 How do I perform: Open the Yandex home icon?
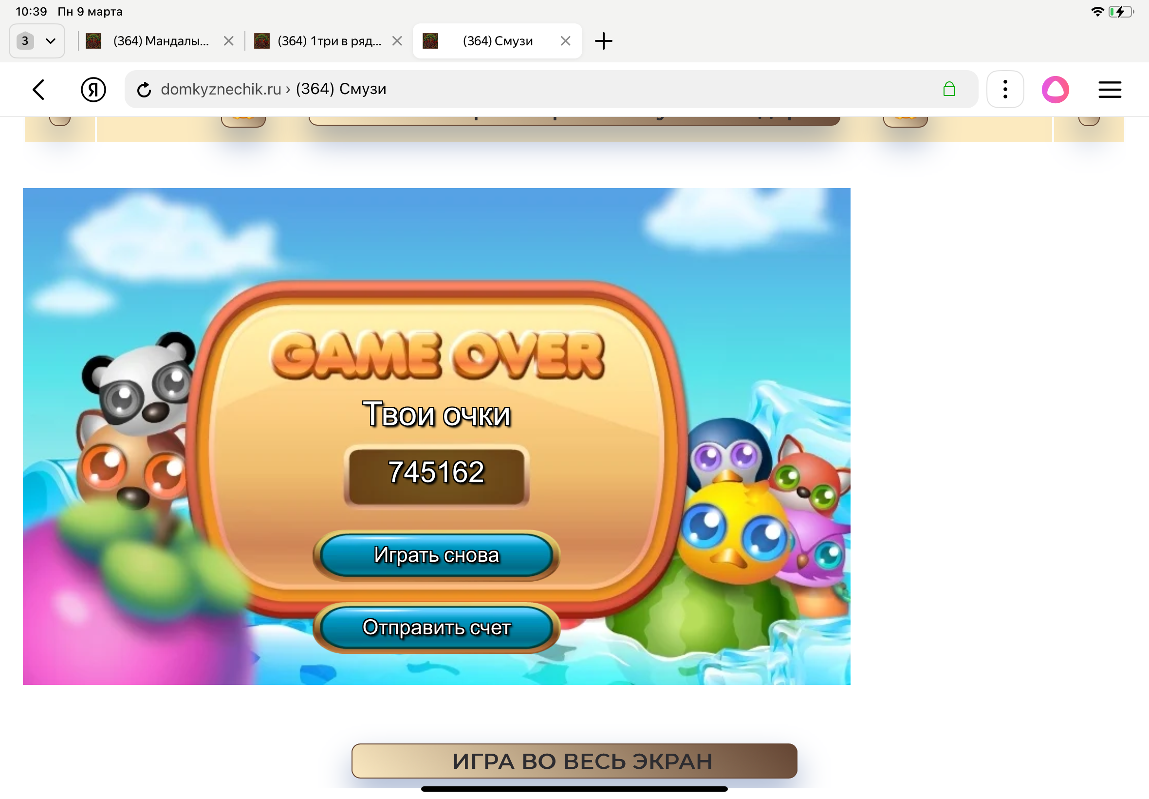coord(93,90)
